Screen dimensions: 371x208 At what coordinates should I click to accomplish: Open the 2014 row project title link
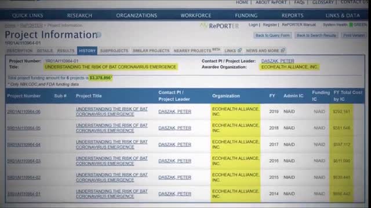112,194
